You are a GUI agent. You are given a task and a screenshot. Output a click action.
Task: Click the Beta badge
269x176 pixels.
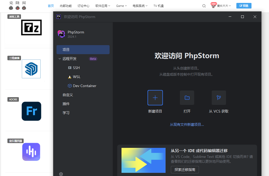click(x=93, y=59)
